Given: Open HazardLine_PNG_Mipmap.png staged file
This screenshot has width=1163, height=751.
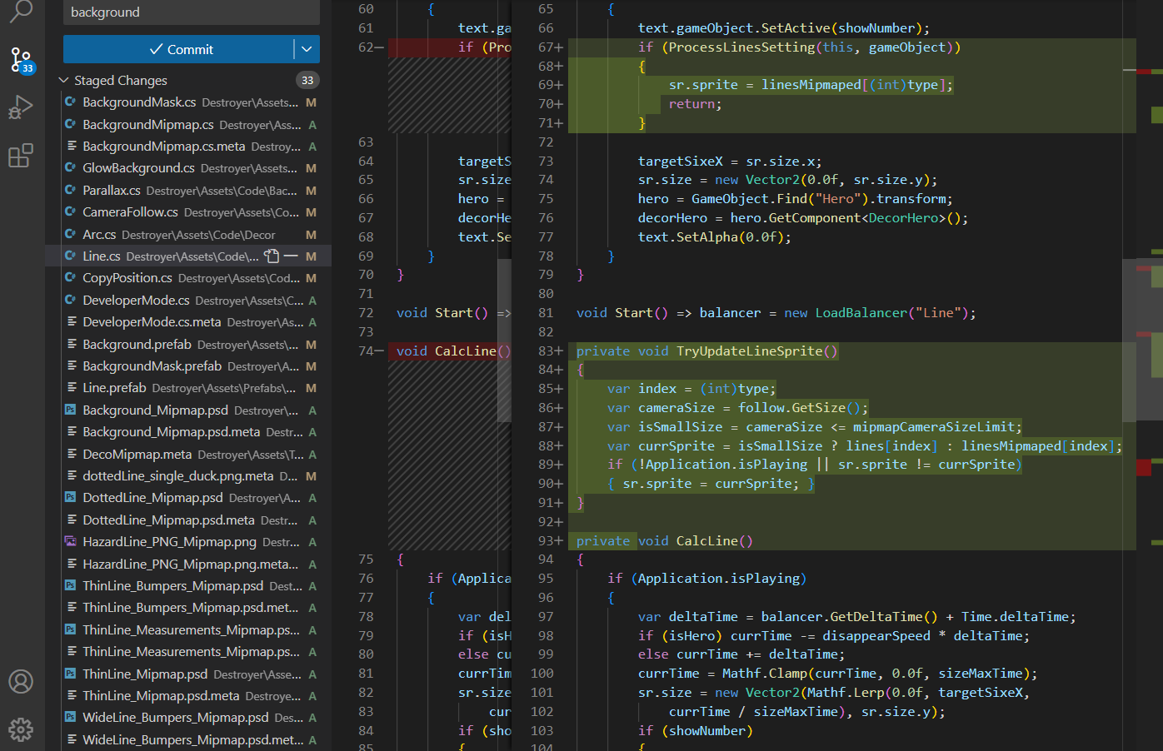Looking at the screenshot, I should click(x=188, y=541).
